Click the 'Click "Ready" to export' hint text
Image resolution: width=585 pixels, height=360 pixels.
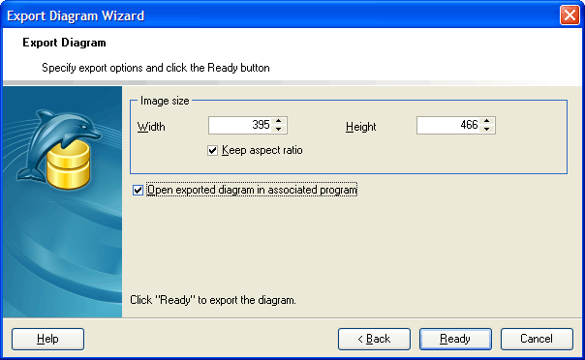click(x=213, y=300)
